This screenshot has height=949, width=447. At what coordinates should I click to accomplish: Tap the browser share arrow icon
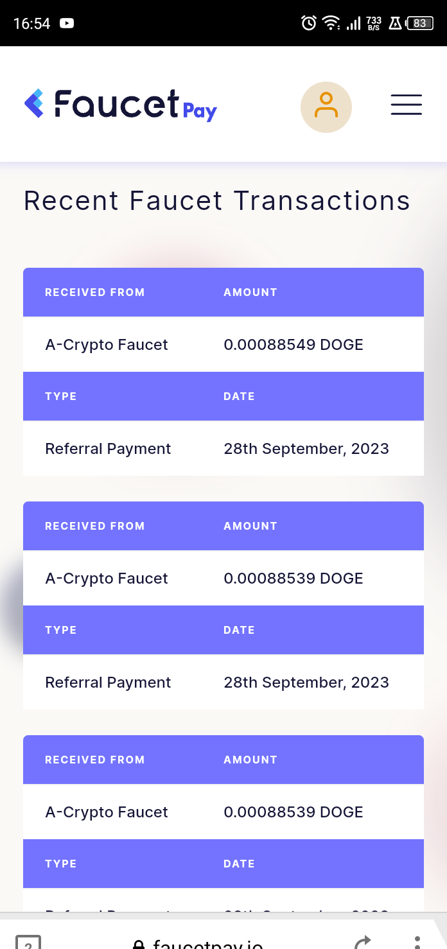pyautogui.click(x=362, y=942)
